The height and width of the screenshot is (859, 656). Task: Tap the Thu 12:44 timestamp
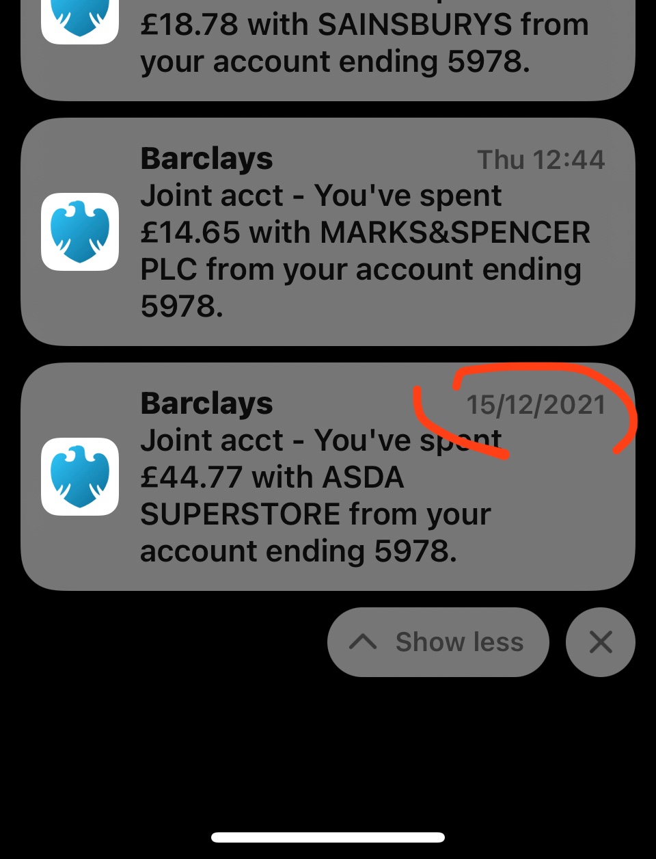pyautogui.click(x=541, y=160)
